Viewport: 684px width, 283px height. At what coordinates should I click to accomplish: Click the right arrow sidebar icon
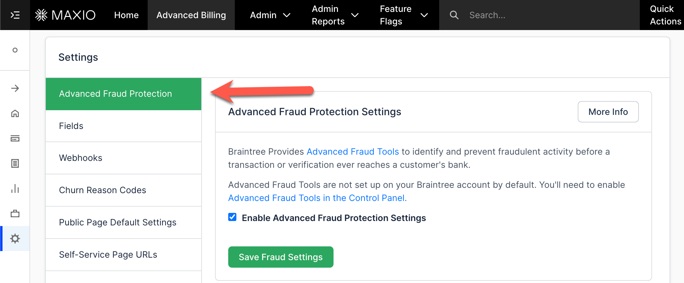(x=15, y=88)
